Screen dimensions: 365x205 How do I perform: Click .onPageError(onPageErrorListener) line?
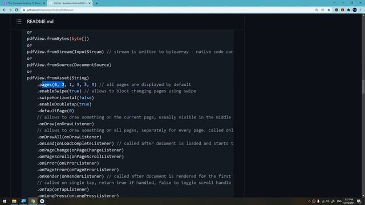click(x=78, y=170)
